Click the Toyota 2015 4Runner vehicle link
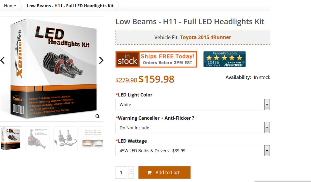Screen dimensions: 311x182 [x=206, y=37]
